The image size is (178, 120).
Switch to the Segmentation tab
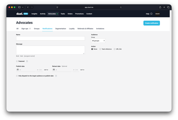[x=61, y=29]
